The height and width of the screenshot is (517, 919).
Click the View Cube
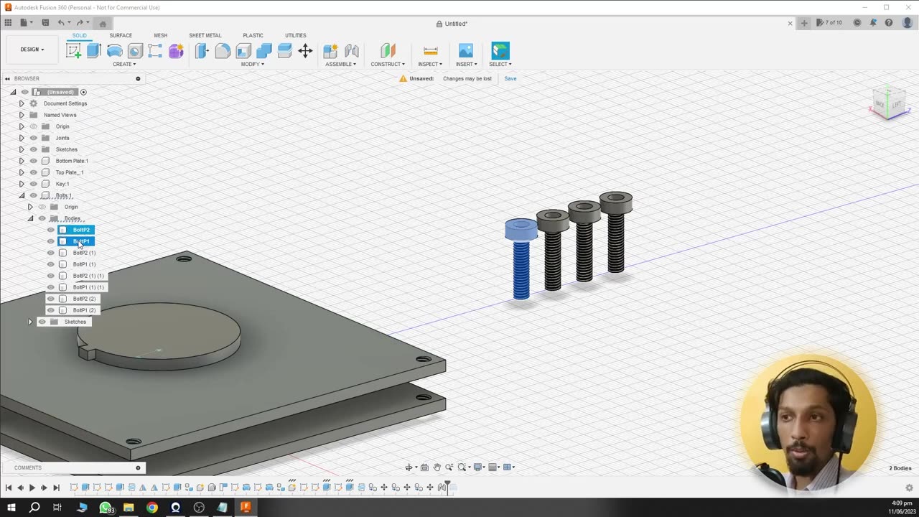pyautogui.click(x=889, y=103)
